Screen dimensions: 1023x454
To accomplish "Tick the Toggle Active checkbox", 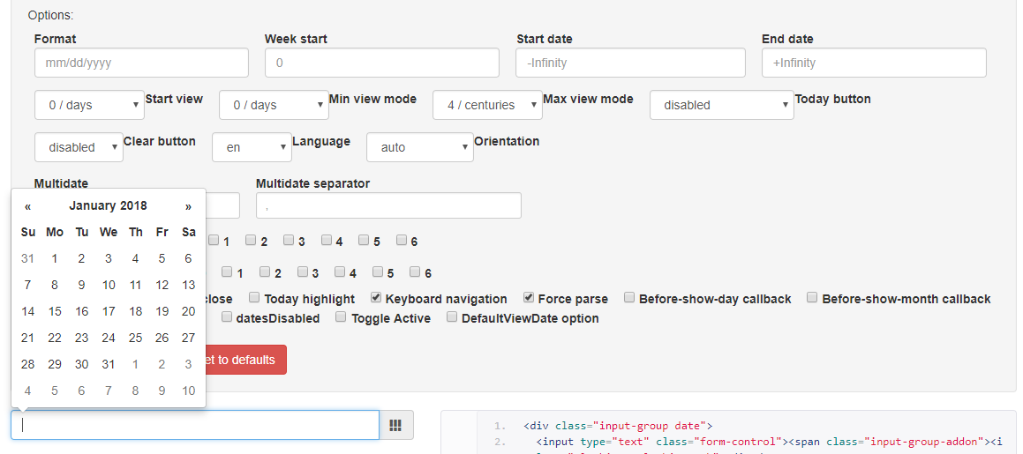I will [341, 317].
